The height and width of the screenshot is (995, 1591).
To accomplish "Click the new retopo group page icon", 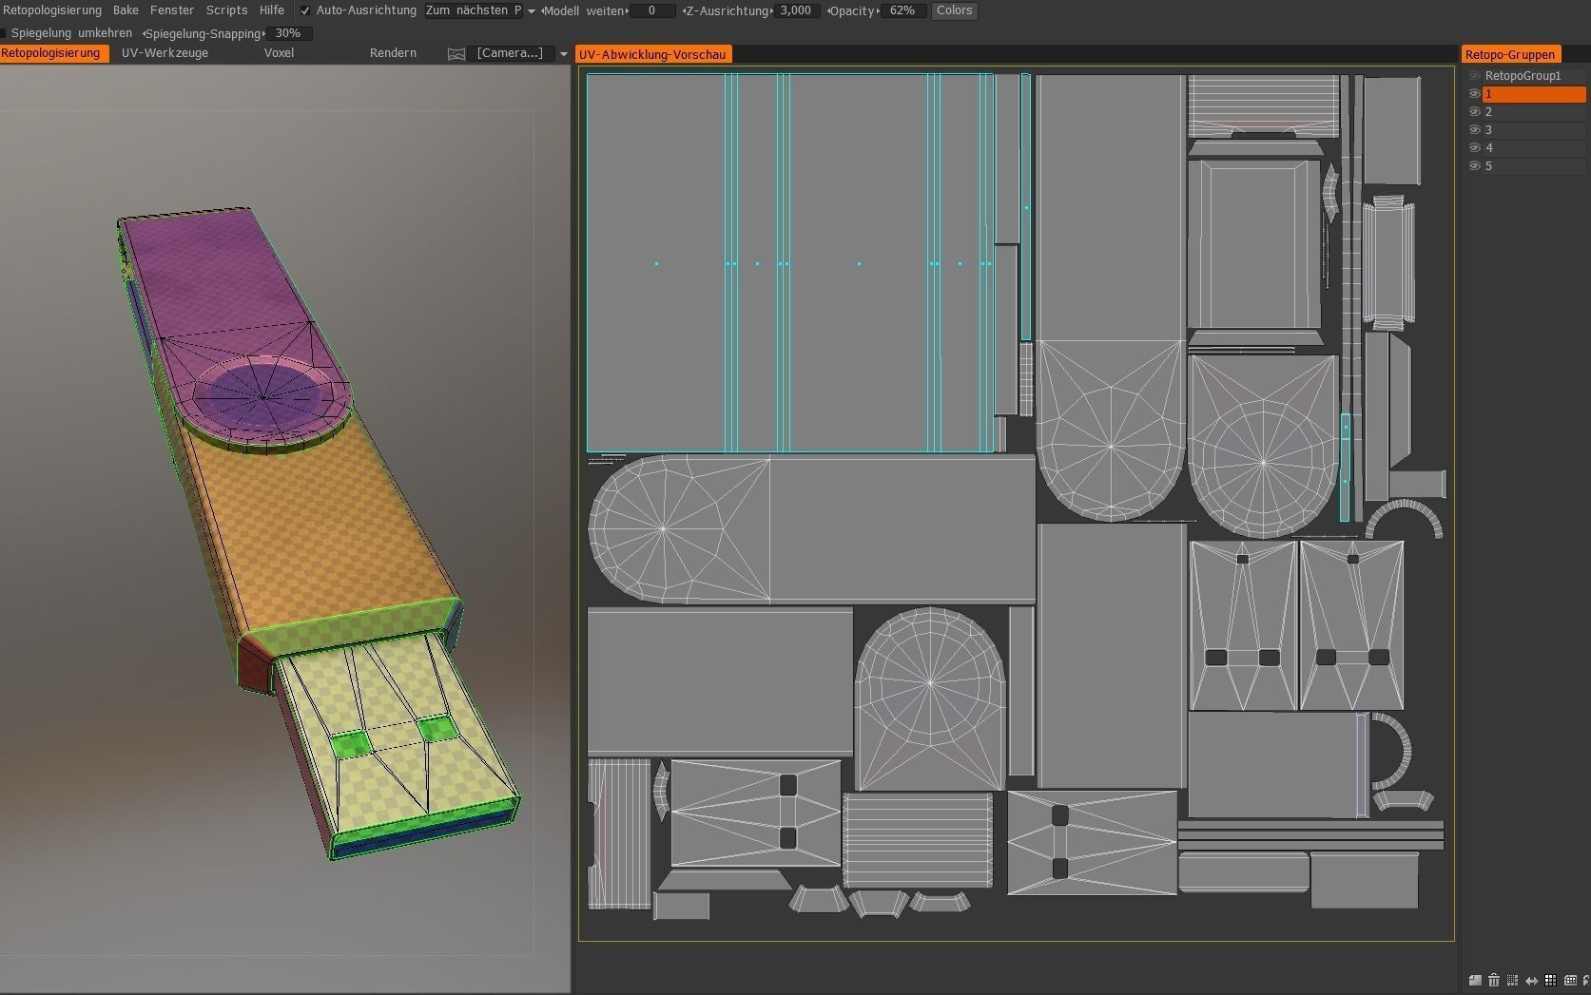I will pos(1475,981).
